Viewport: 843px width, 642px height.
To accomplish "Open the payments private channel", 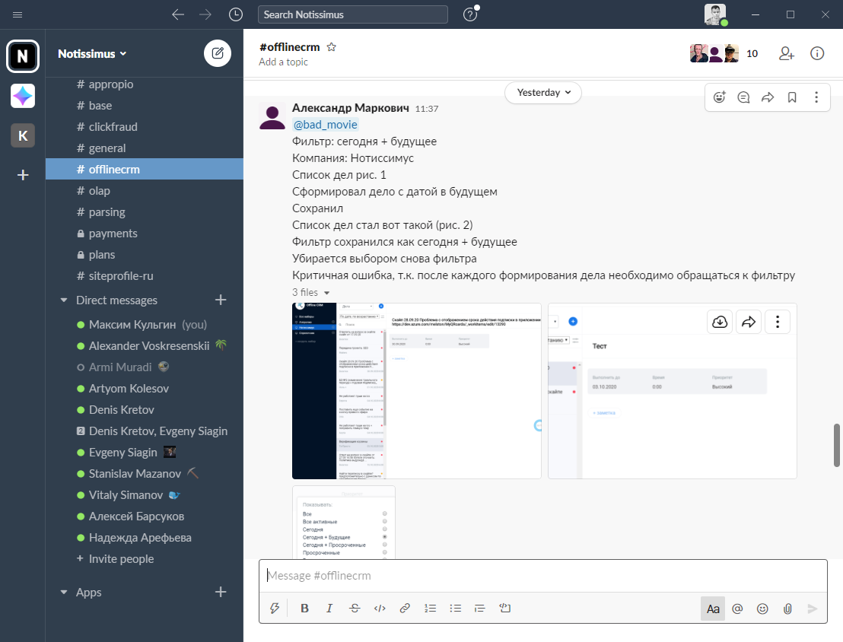I will tap(113, 234).
